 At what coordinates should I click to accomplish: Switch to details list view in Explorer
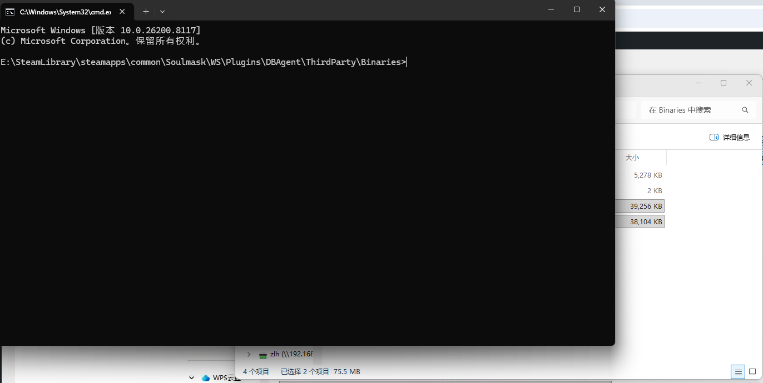click(738, 372)
